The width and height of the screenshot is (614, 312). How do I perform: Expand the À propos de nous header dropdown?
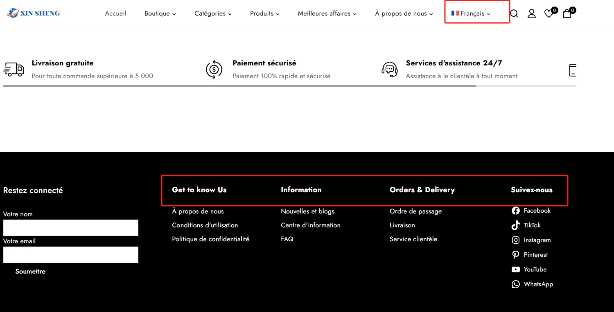[404, 13]
